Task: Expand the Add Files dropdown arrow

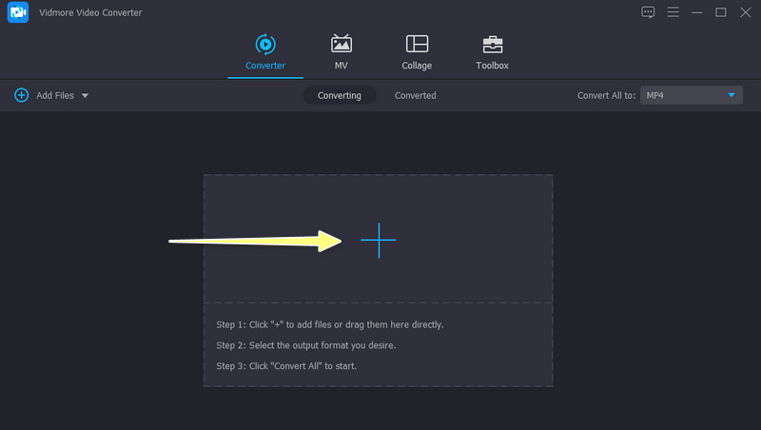Action: (85, 96)
